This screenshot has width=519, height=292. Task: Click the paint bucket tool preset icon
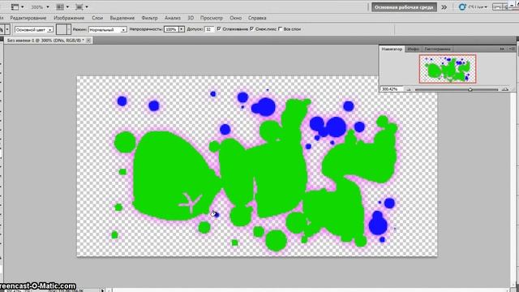(x=2, y=29)
